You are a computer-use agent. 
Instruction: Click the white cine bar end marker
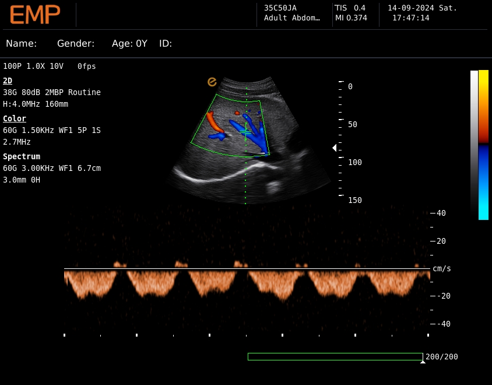[423, 362]
